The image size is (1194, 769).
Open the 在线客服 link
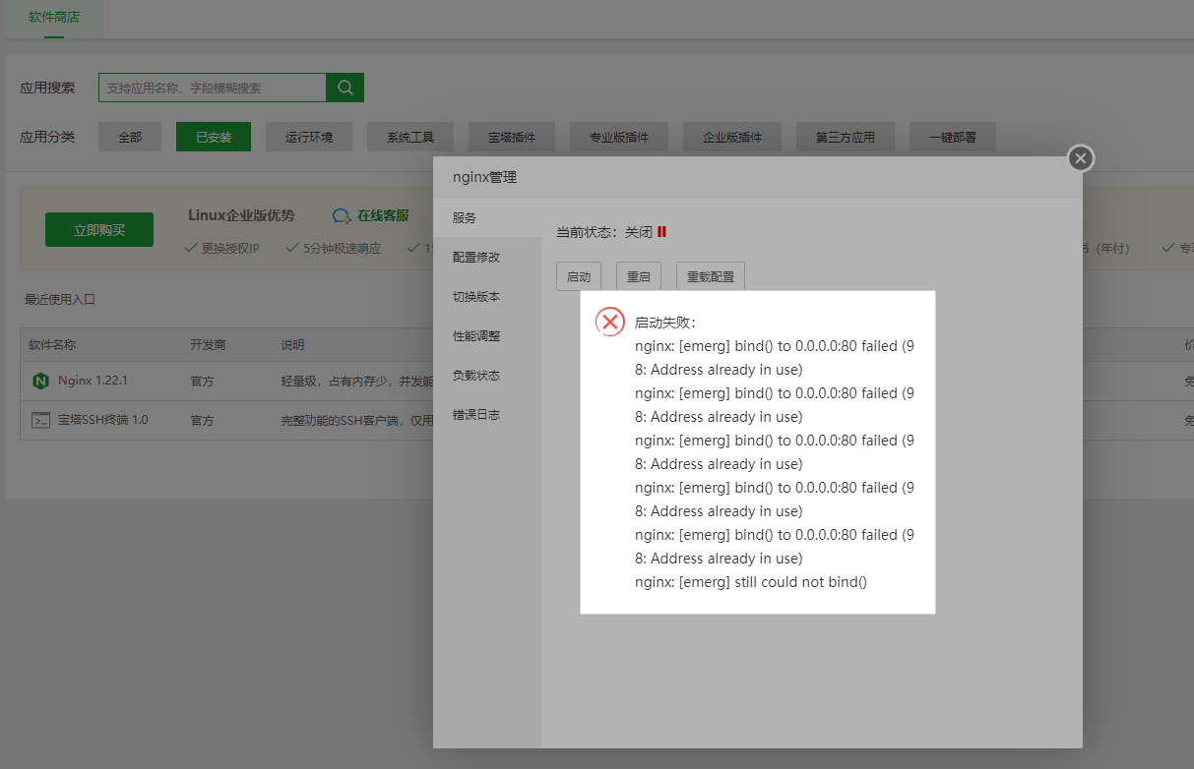383,215
